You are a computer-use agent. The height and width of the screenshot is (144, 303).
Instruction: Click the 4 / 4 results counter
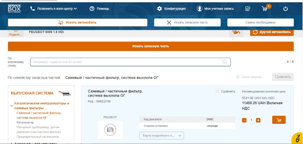click(290, 62)
